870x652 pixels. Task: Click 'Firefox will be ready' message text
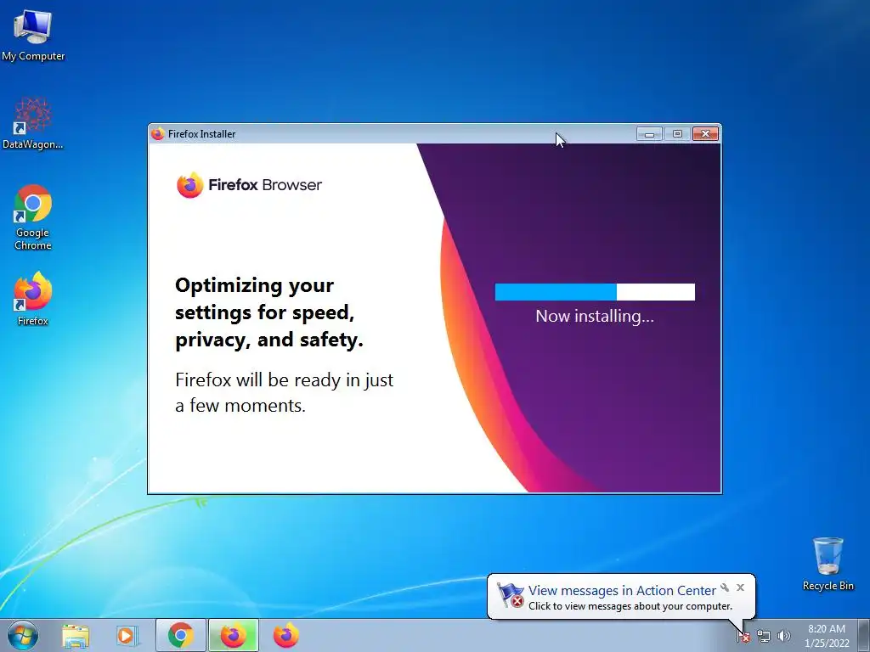pos(284,392)
